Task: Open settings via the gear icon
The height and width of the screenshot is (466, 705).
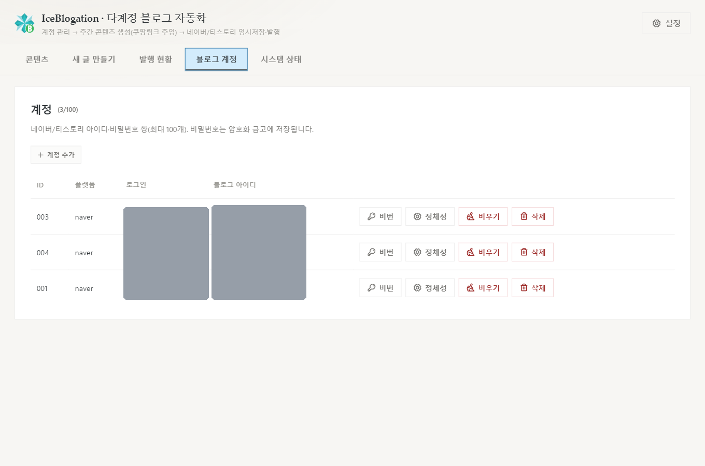Action: click(656, 23)
